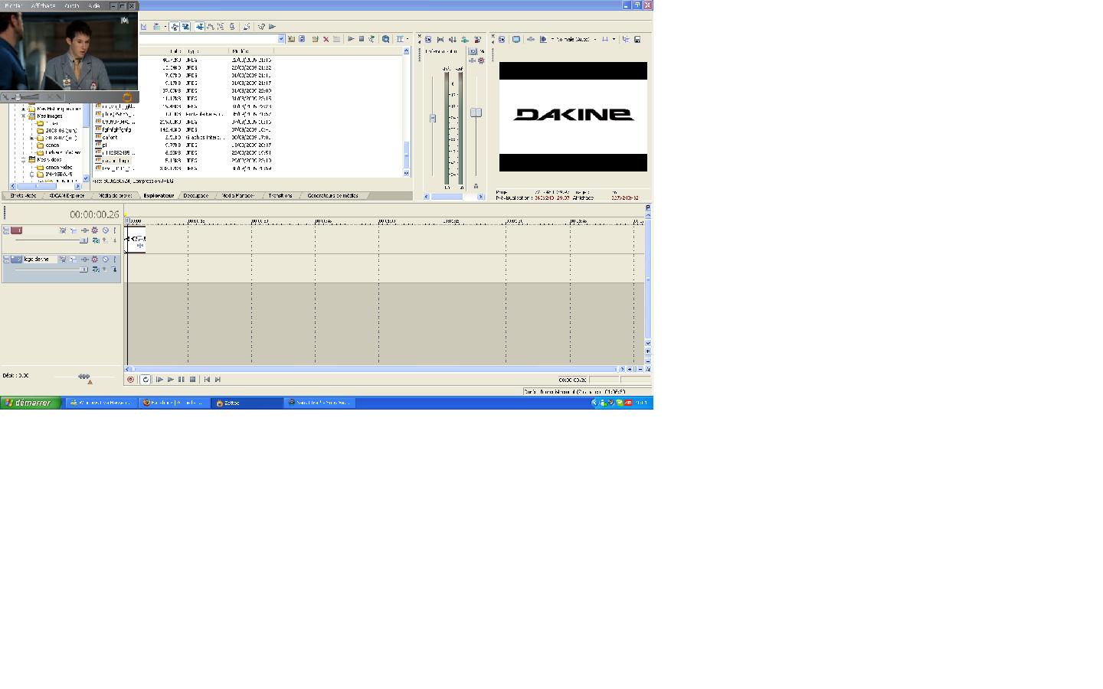Viewport: 1103px width, 689px height.
Task: Open the Effets vidéo tab
Action: pyautogui.click(x=23, y=196)
